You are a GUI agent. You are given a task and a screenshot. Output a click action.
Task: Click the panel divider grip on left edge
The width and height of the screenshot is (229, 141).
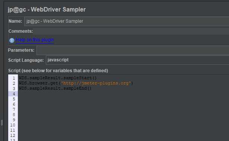pos(2,123)
